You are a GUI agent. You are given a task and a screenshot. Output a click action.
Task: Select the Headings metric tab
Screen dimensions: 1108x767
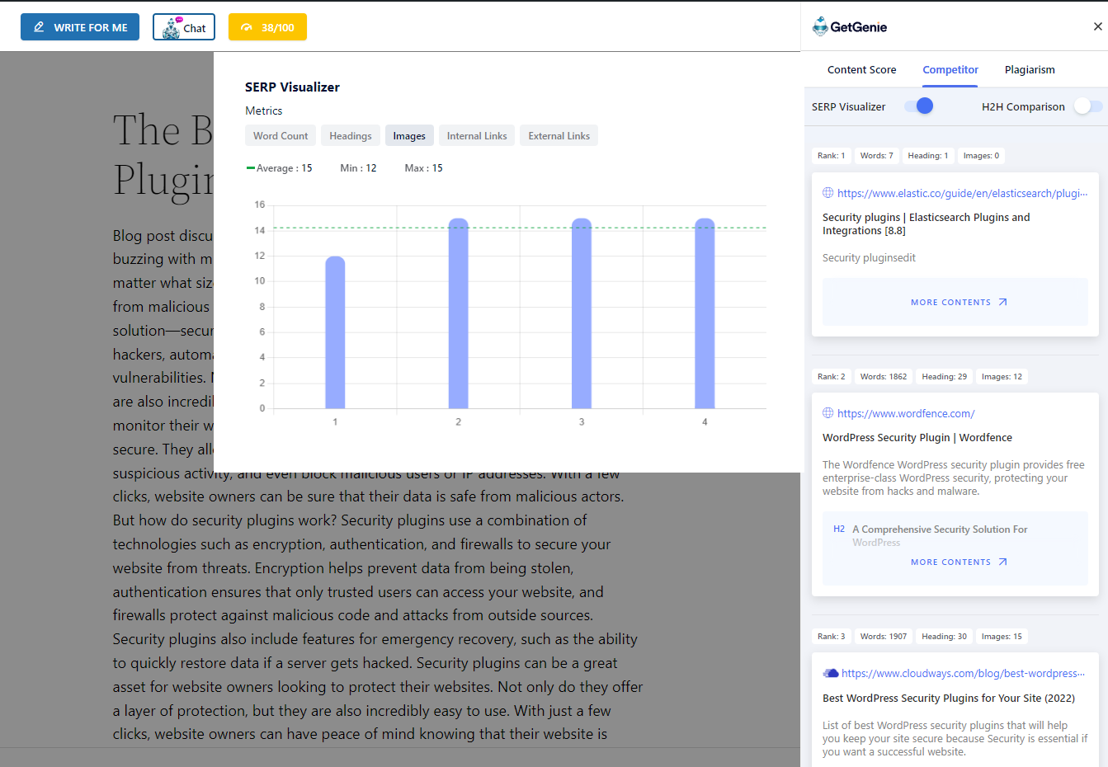coord(351,136)
